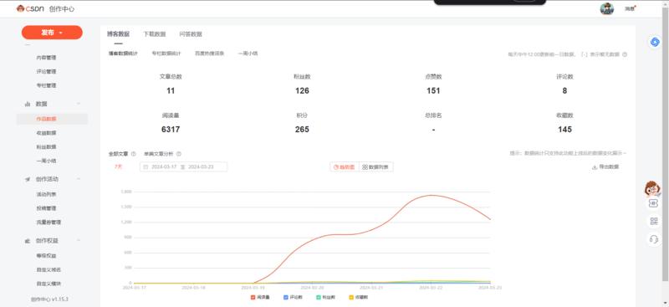Toggle the blue 评论数 legend swatch
The width and height of the screenshot is (669, 307).
pos(286,297)
